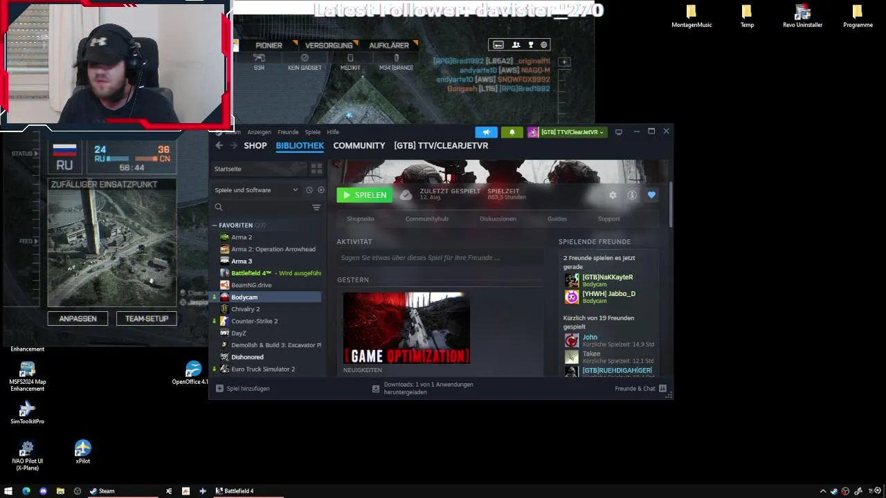Open friend John in recent players

click(590, 338)
